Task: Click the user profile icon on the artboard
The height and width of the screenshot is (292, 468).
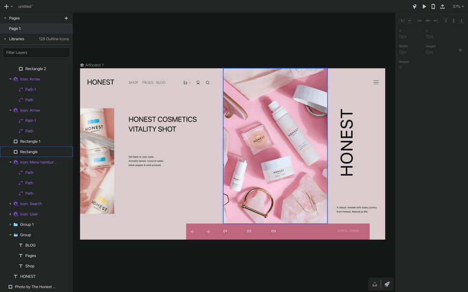Action: [x=198, y=83]
